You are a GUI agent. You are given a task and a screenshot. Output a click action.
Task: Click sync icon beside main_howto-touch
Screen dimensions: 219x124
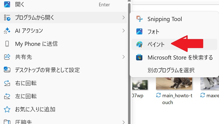(158, 95)
